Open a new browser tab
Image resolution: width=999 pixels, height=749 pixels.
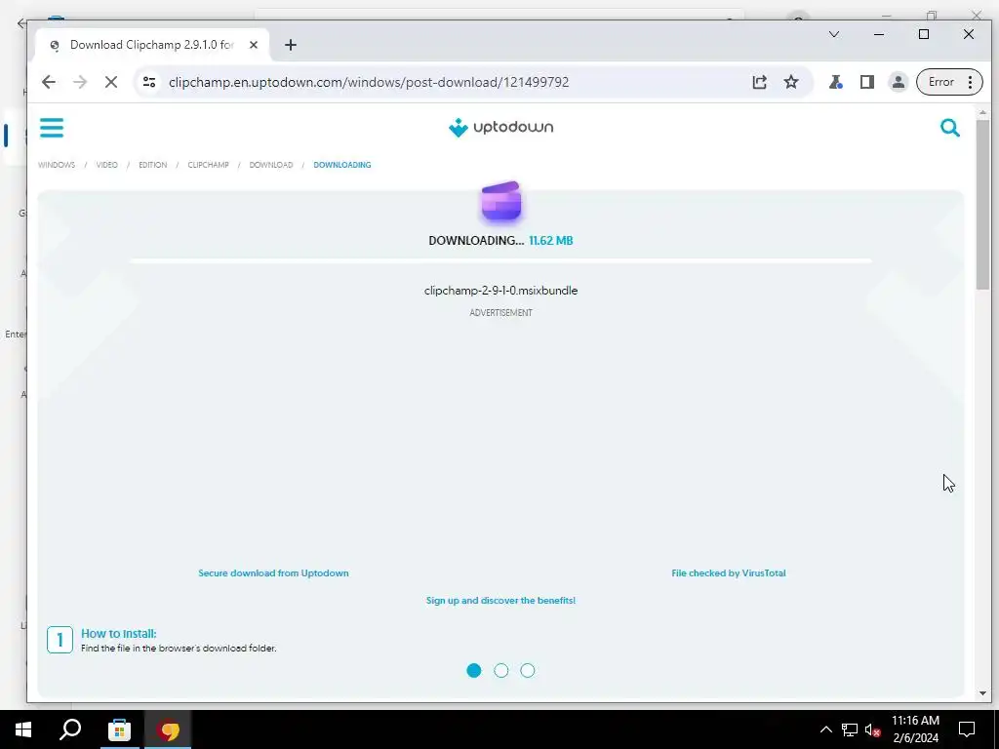click(x=291, y=45)
